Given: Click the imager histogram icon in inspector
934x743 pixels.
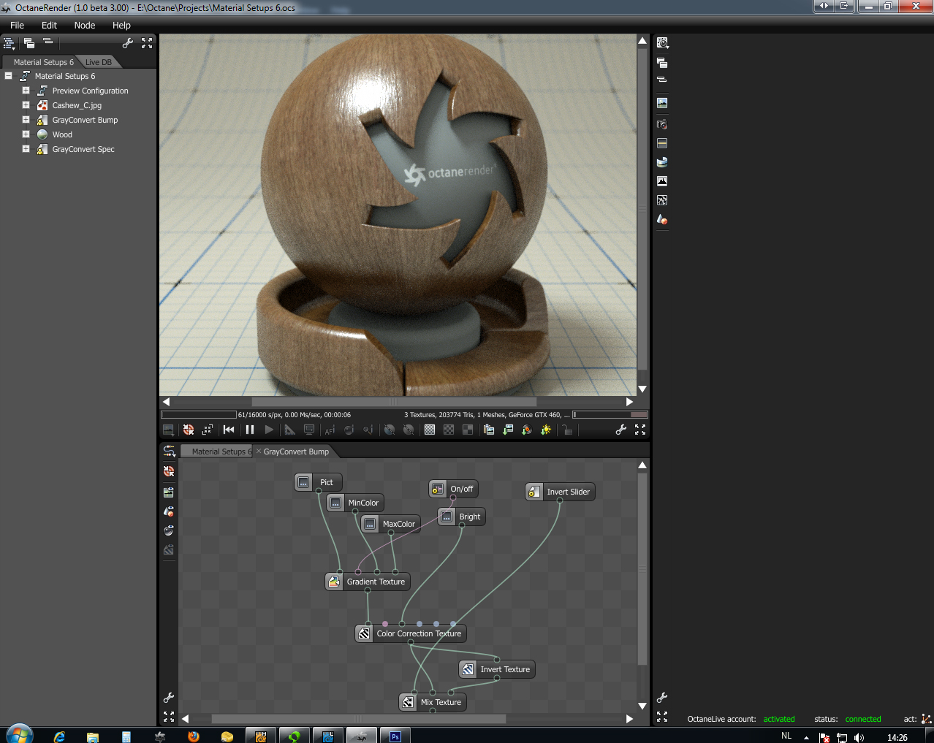Looking at the screenshot, I should coord(662,181).
